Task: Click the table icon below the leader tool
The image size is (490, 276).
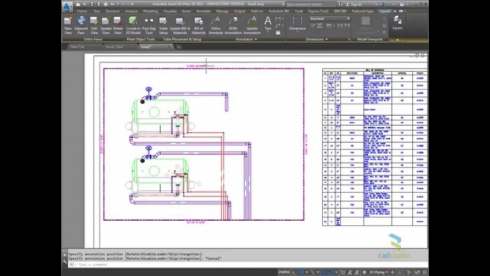Action: 278,32
